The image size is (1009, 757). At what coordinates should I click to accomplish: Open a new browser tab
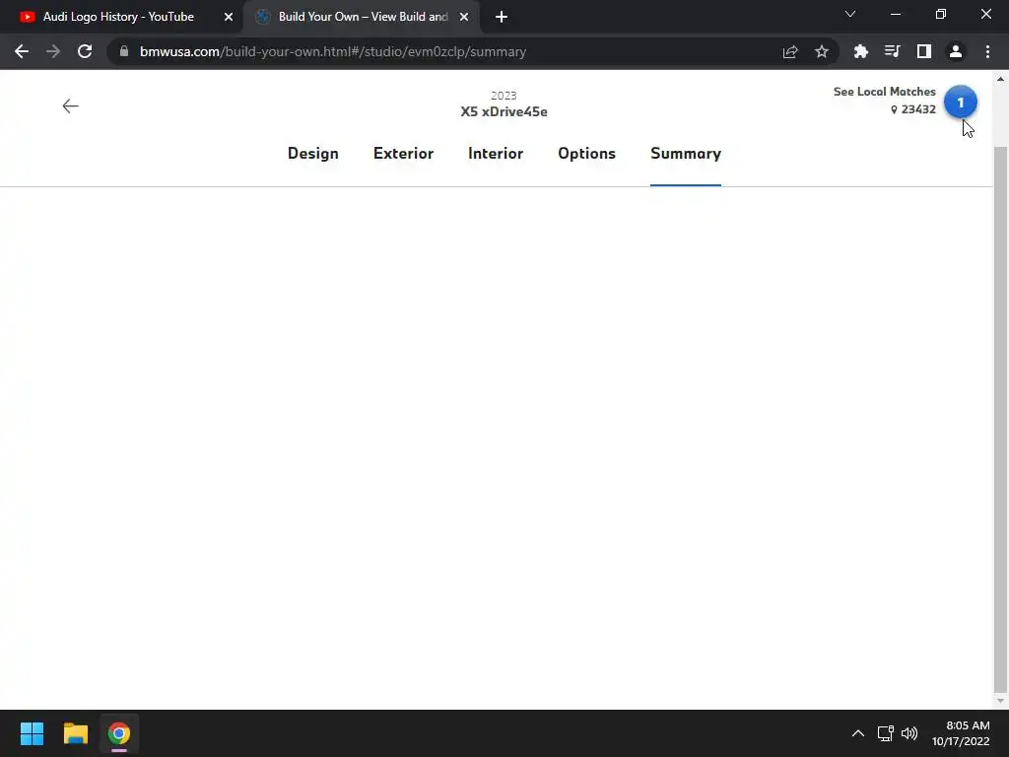click(502, 17)
